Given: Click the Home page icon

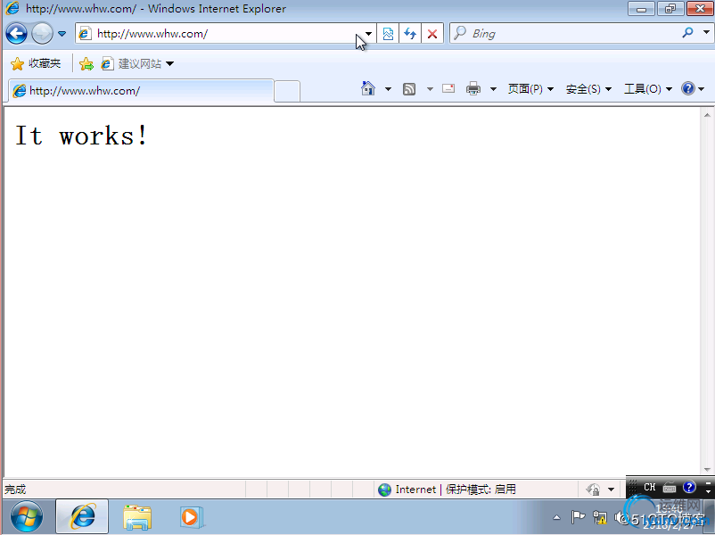Looking at the screenshot, I should [x=368, y=88].
